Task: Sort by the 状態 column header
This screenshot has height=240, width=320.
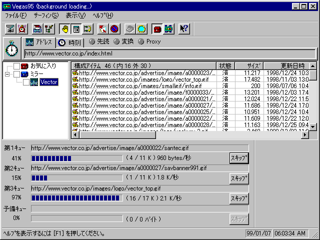Action: coord(225,65)
